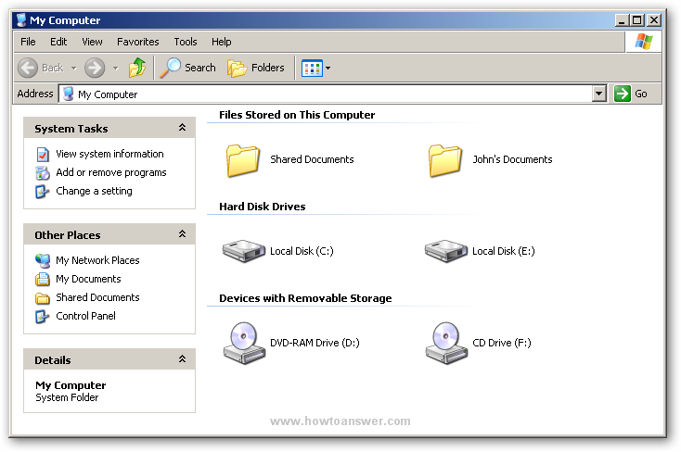Open My Network Places link
The width and height of the screenshot is (681, 452).
tap(97, 260)
